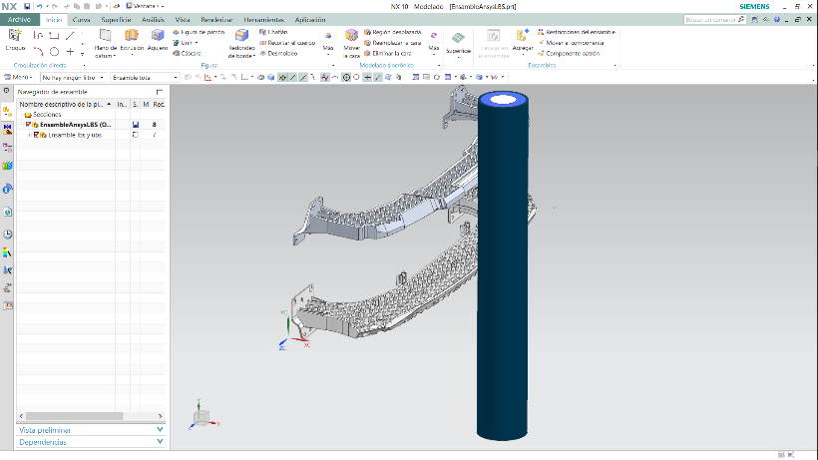
Task: Open the selection filter dropdown
Action: pos(73,77)
